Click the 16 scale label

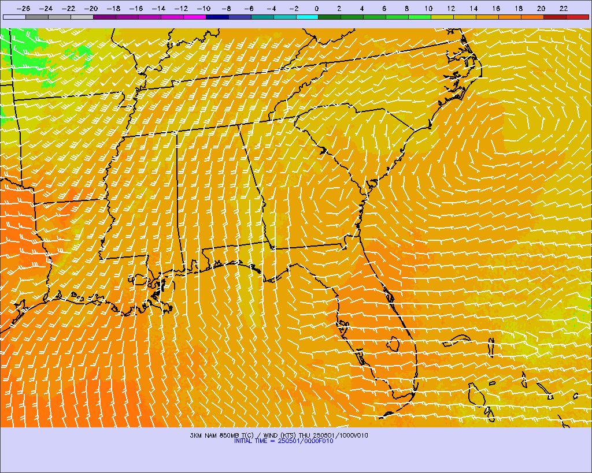[496, 8]
